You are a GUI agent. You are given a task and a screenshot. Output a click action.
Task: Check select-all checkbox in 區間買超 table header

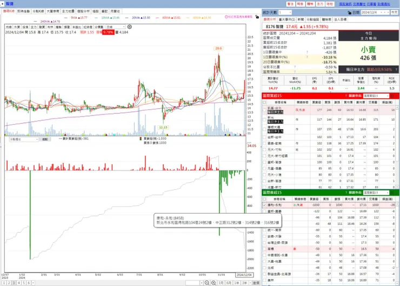pos(264,103)
